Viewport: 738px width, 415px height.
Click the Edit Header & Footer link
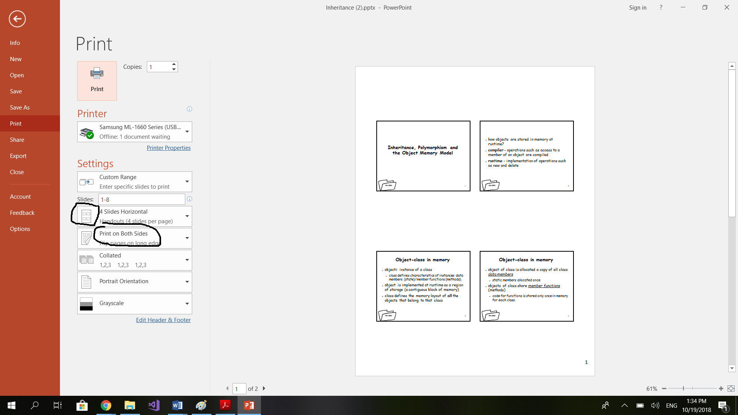(163, 320)
